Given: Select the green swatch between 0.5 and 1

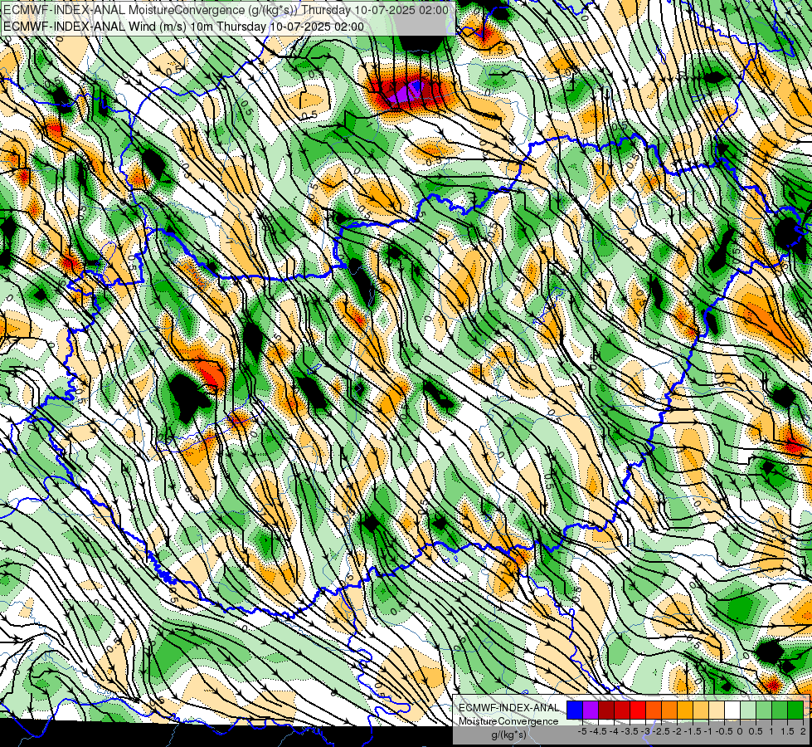Looking at the screenshot, I should coord(764,710).
